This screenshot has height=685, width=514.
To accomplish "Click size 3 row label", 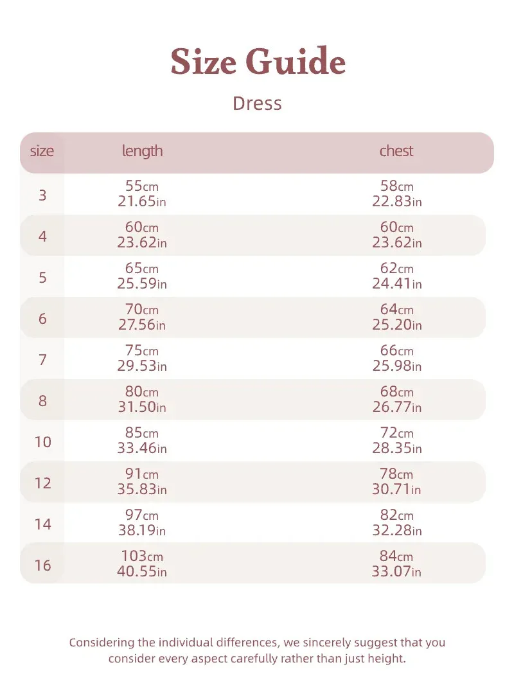I will (42, 195).
